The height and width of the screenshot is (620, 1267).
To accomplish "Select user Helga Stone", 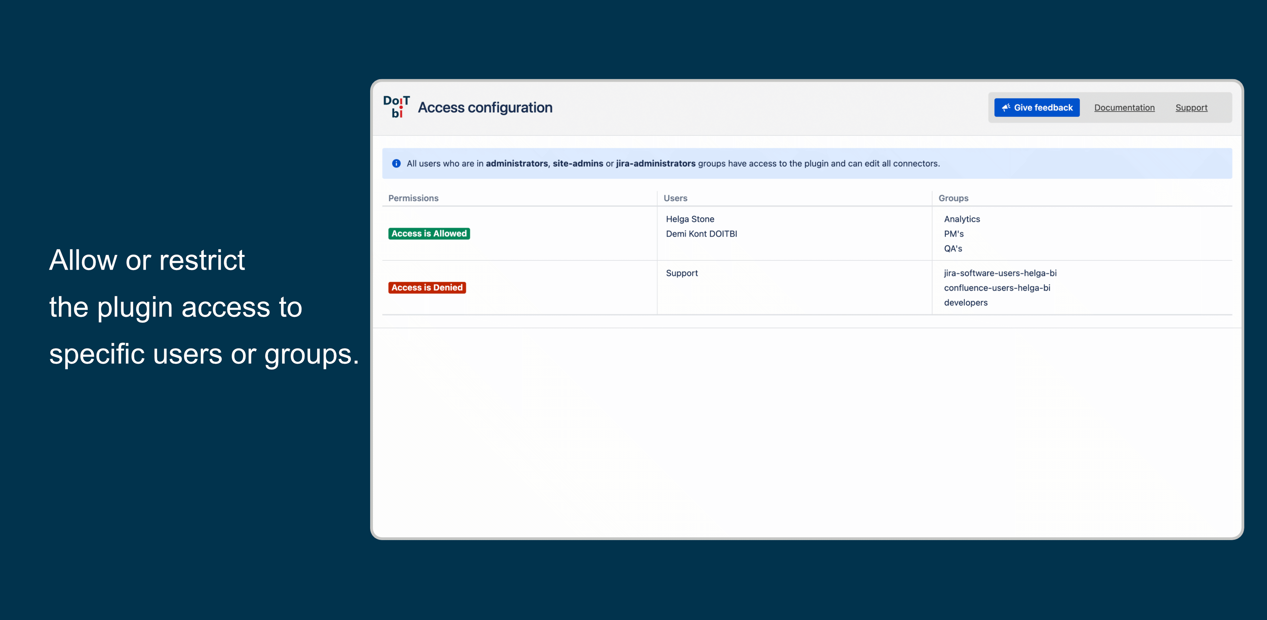I will 690,218.
